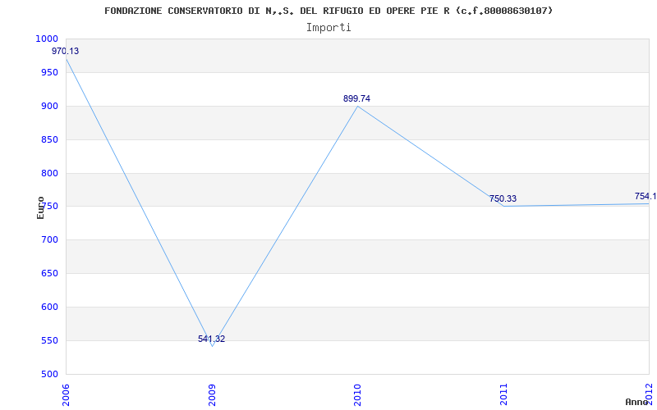The image size is (657, 410).
Task: Click the 900 y-axis tick label
Action: click(49, 106)
